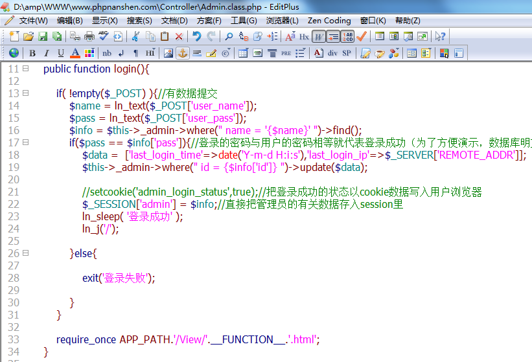
Task: Click line number 33 in the gutter
Action: coord(14,339)
